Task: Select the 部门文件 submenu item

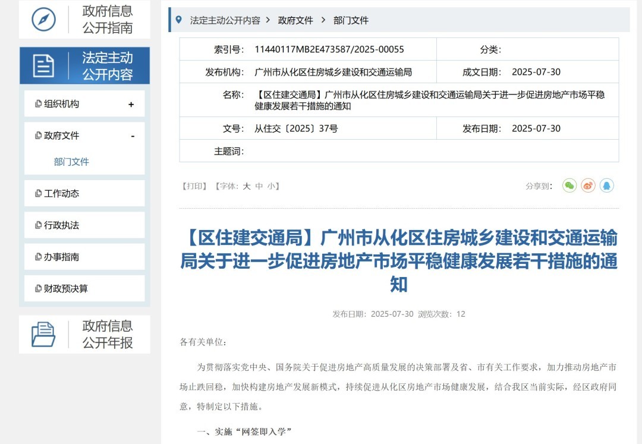Action: pos(71,162)
